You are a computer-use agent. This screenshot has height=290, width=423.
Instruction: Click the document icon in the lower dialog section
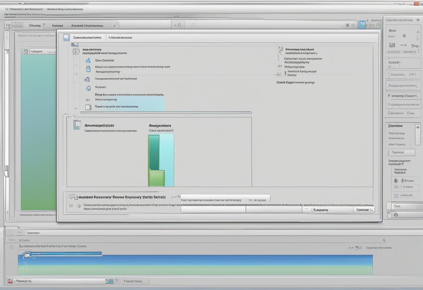pos(77,125)
